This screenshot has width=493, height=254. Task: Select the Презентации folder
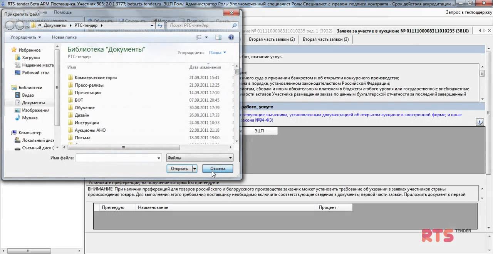(x=87, y=93)
